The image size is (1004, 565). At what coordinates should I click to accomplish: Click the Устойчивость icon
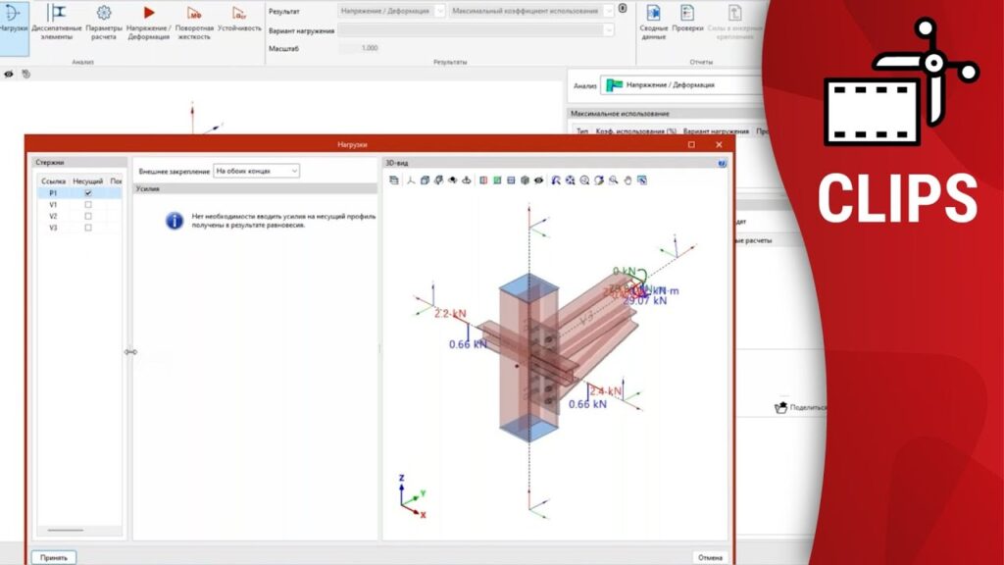coord(238,13)
